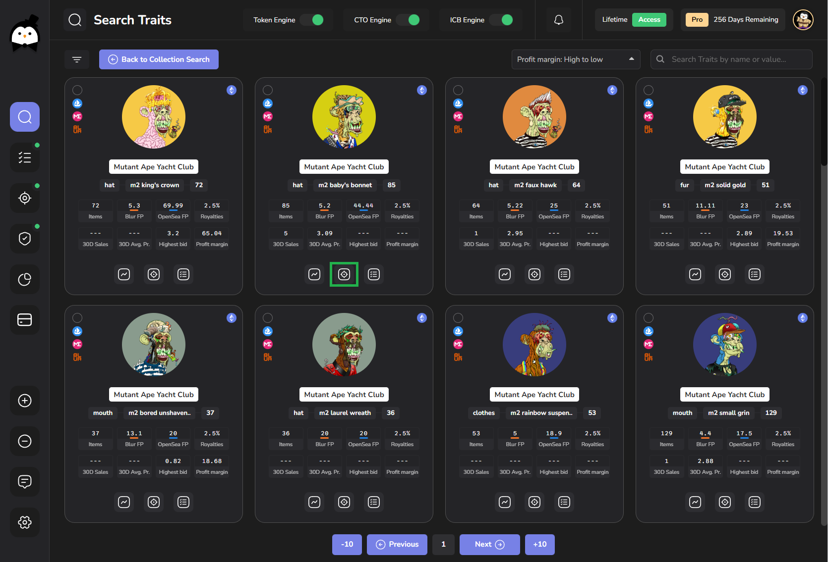Open the Lifetime Access badge
This screenshot has width=828, height=562.
point(634,20)
